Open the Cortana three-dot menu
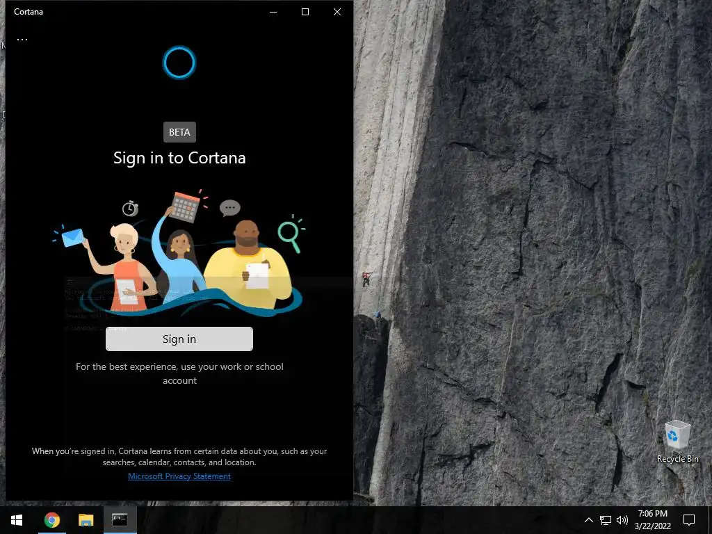This screenshot has width=712, height=534. tap(22, 40)
